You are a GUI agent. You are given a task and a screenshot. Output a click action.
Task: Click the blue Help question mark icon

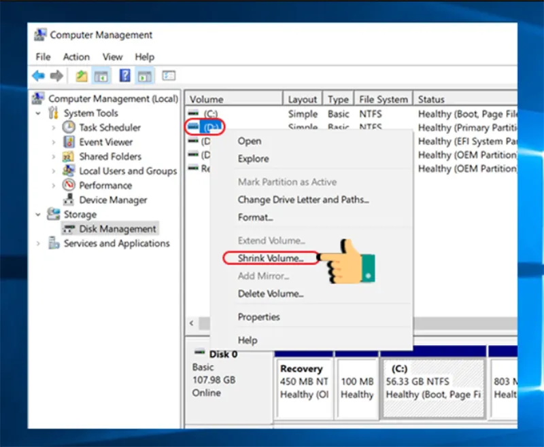click(125, 75)
